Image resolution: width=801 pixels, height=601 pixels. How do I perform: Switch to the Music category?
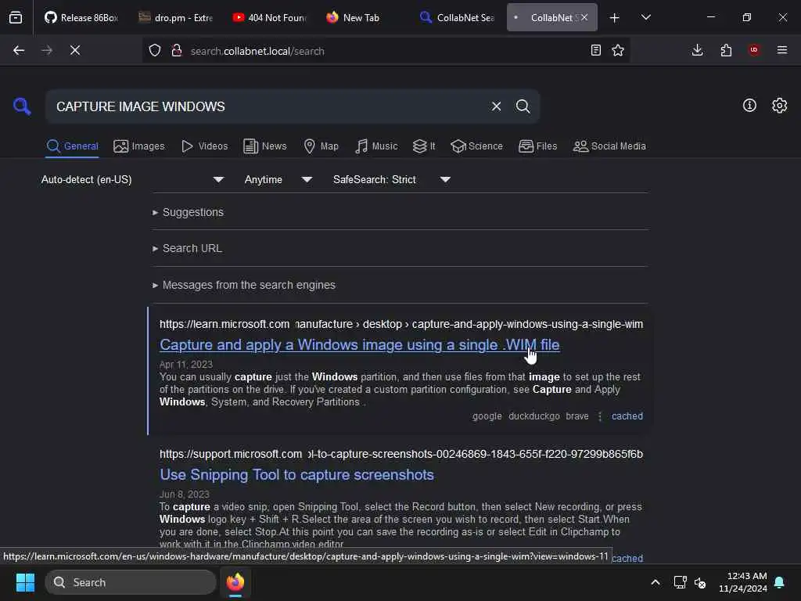point(376,146)
